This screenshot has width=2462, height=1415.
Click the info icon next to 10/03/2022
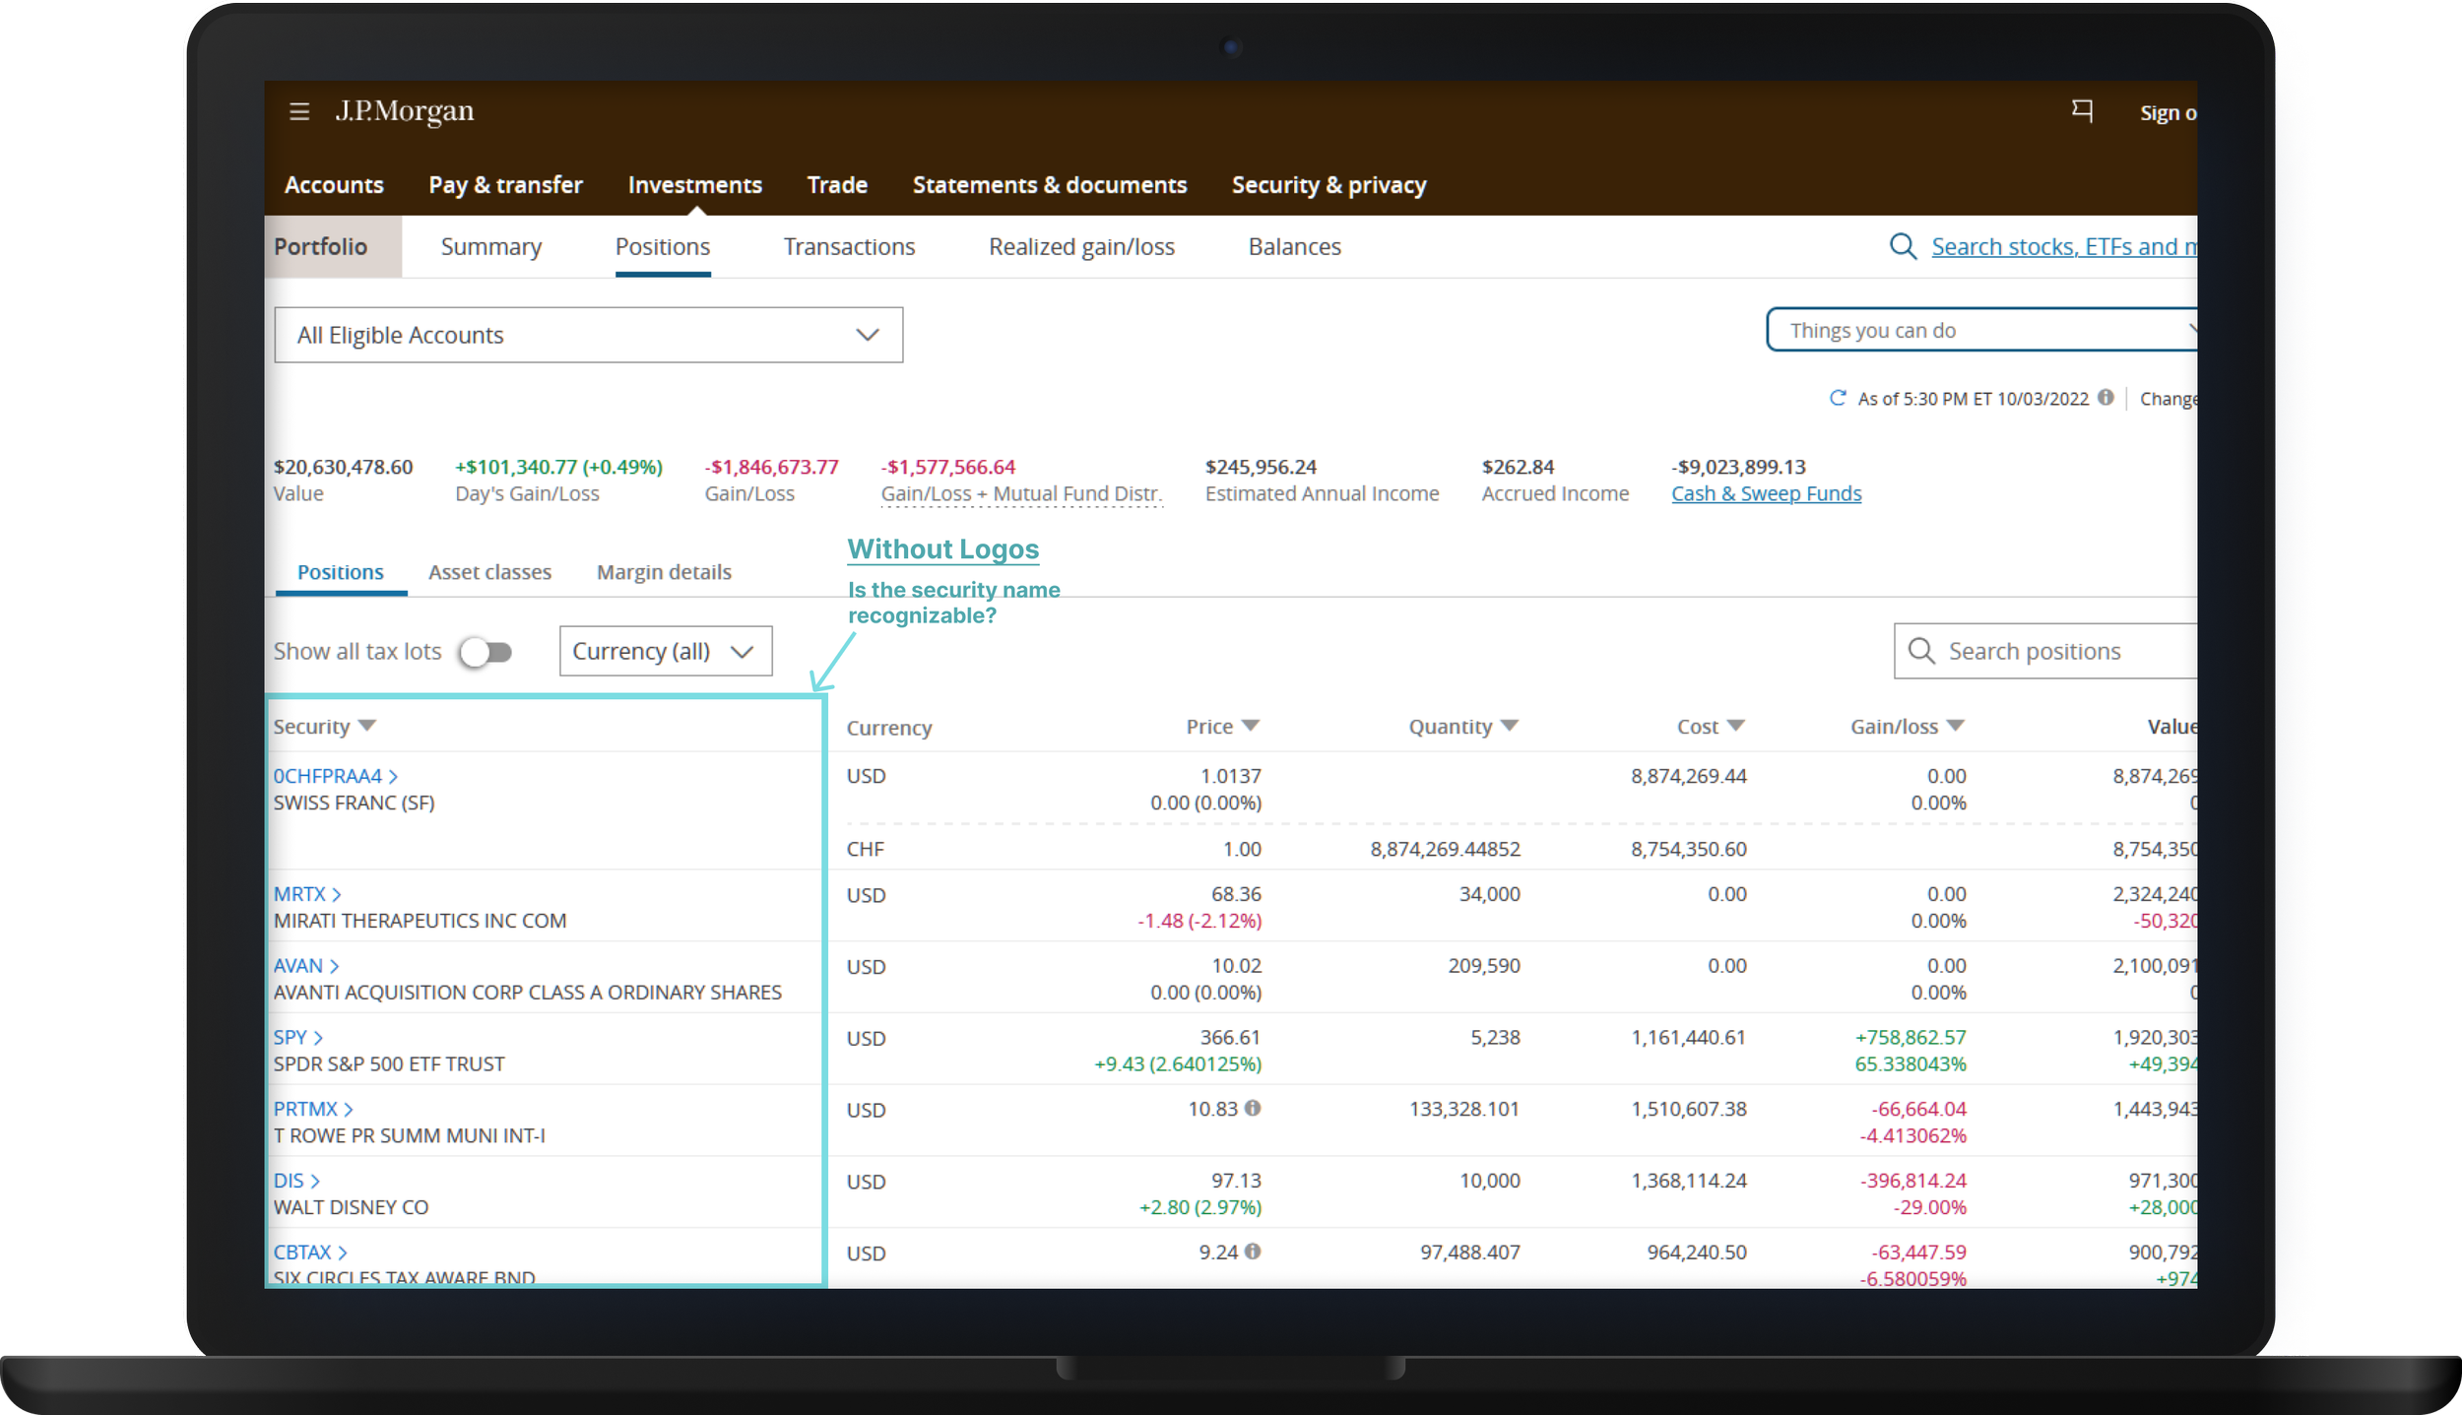[2106, 398]
